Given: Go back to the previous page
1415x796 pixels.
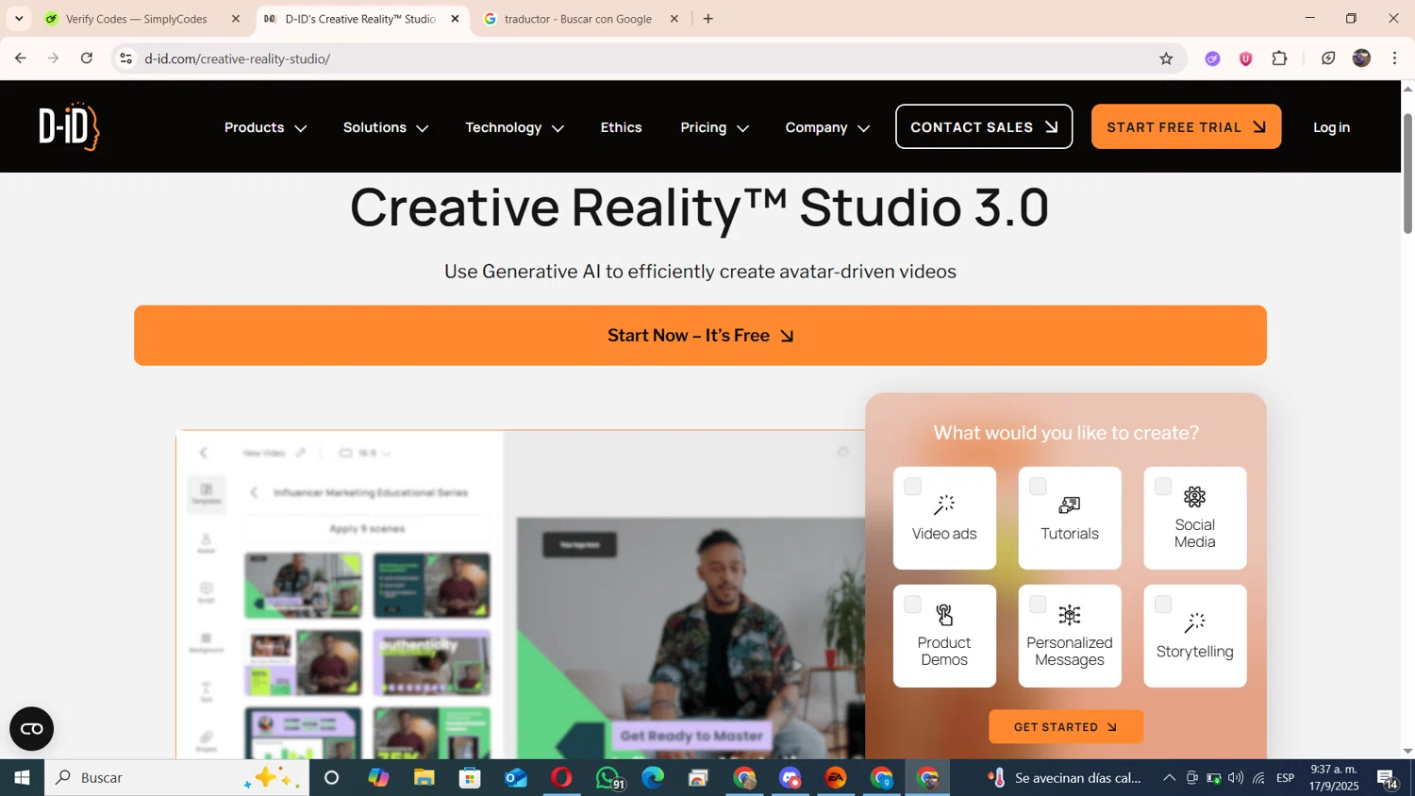Looking at the screenshot, I should (20, 58).
